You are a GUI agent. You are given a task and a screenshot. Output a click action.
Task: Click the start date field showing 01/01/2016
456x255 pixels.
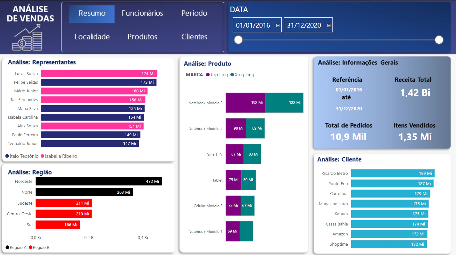257,25
